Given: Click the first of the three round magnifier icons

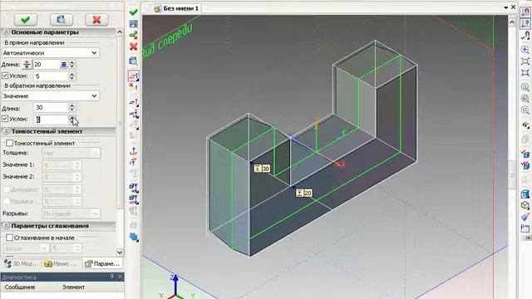Looking at the screenshot, I should click(525, 87).
